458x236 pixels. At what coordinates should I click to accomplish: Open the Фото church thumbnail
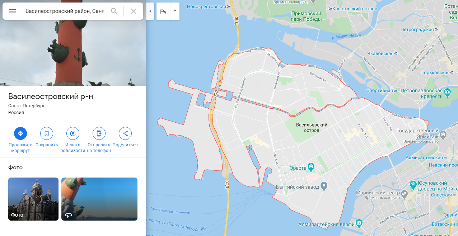(x=33, y=199)
